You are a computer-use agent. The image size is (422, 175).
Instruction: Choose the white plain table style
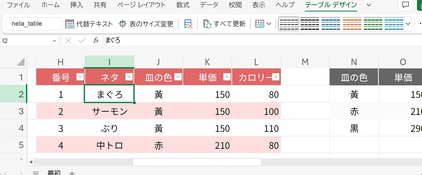tap(288, 24)
